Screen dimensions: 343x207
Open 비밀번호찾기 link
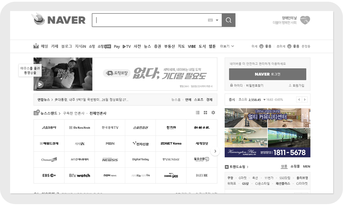coord(255,85)
